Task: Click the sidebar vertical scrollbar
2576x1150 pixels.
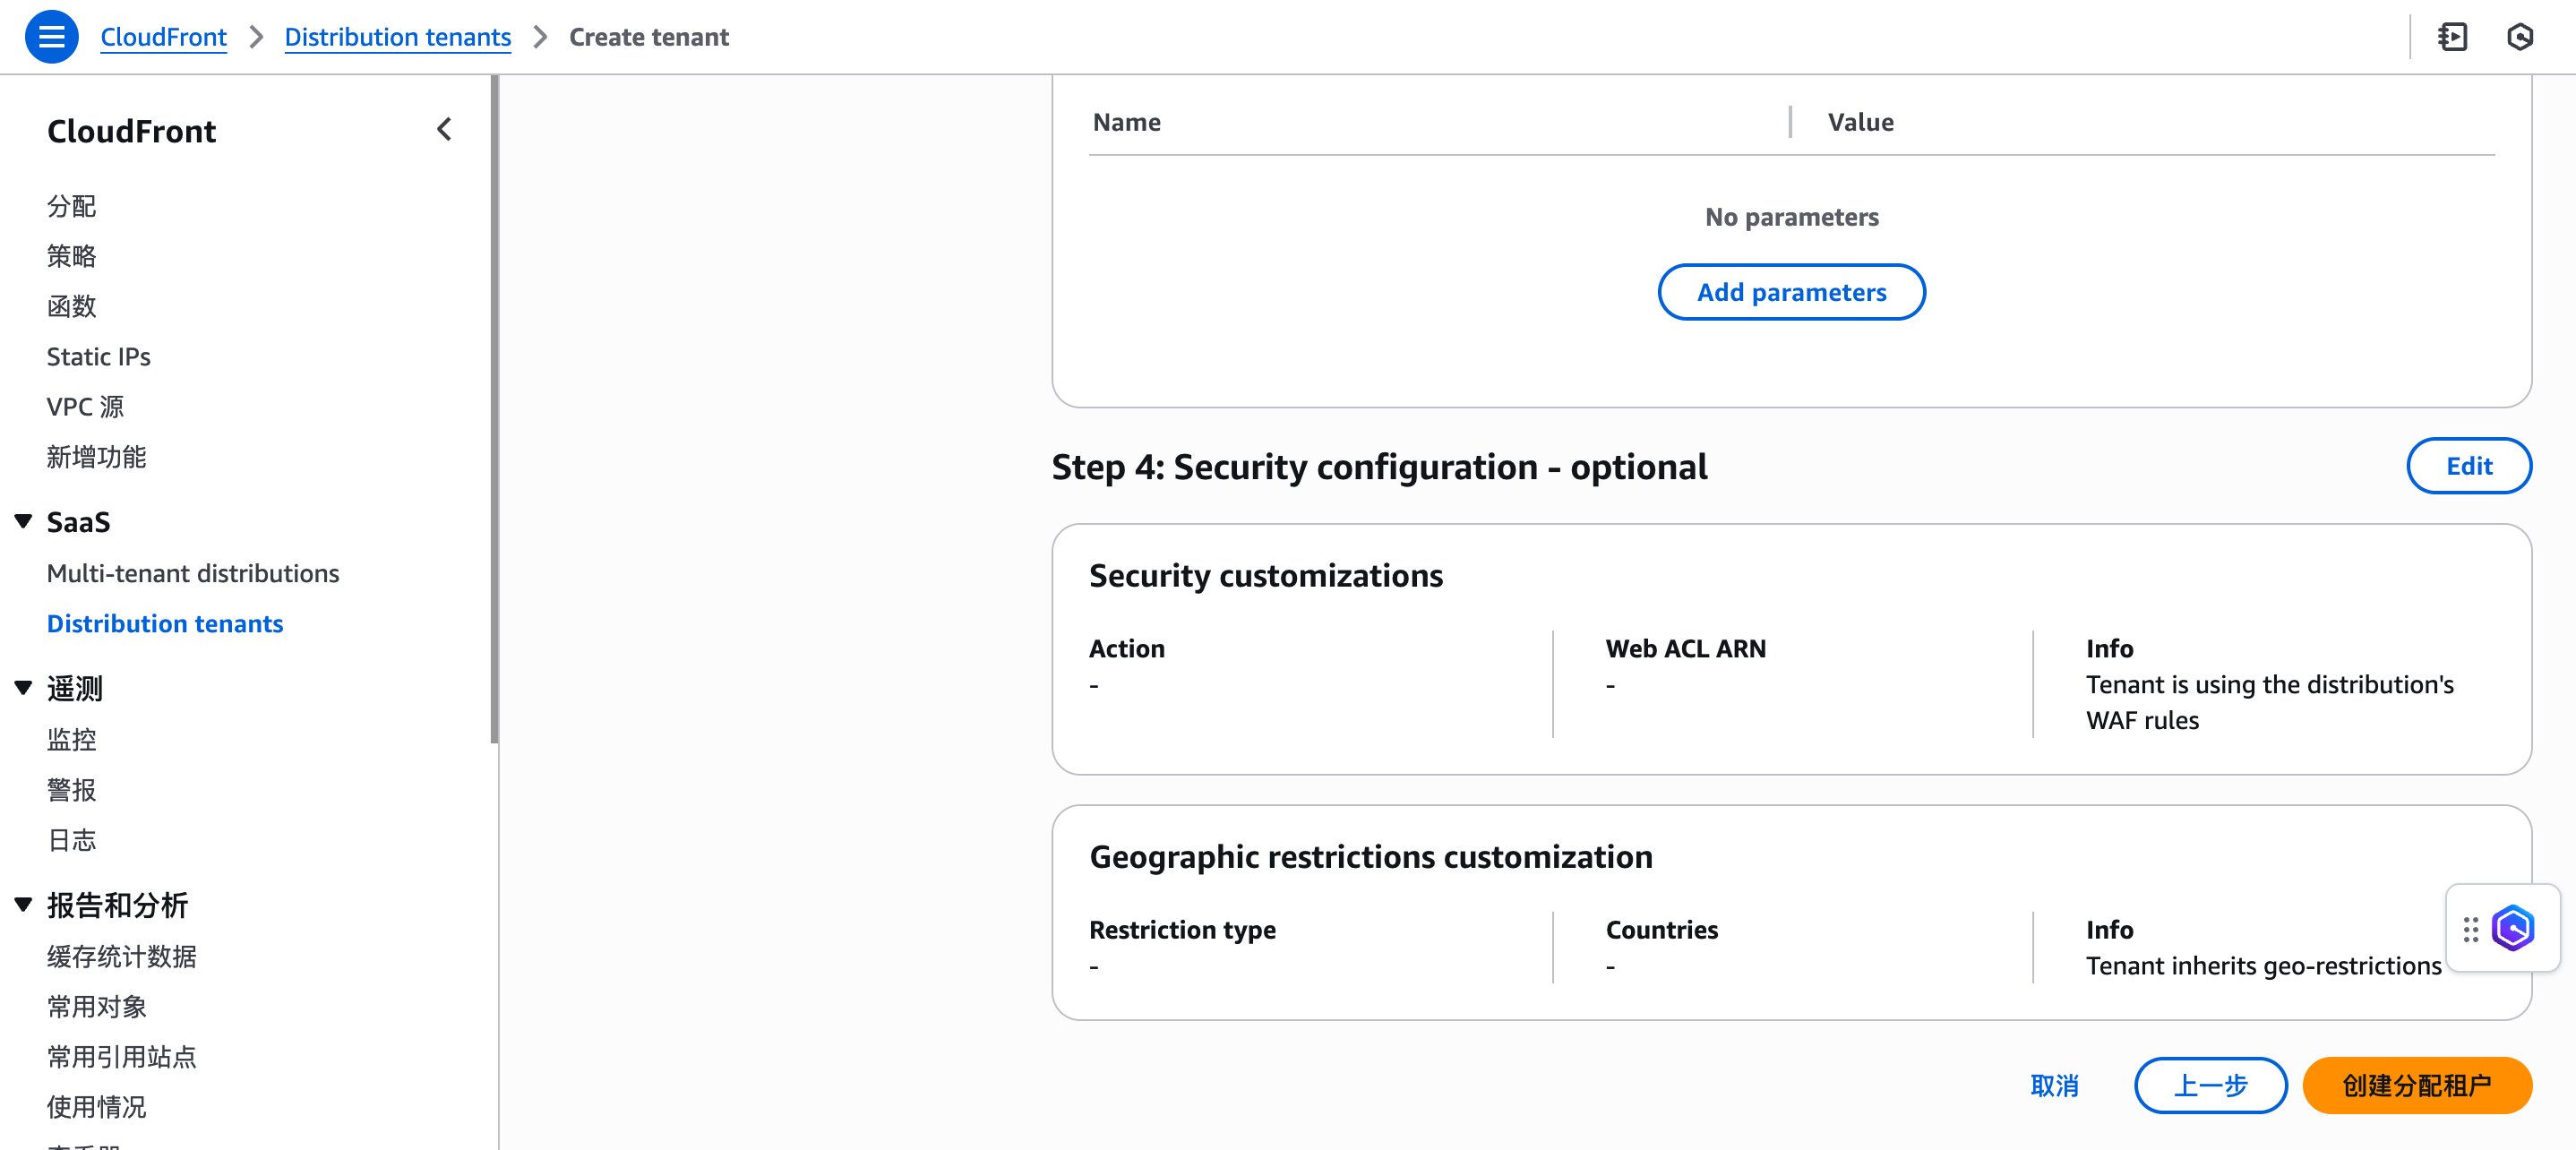Action: pos(494,410)
